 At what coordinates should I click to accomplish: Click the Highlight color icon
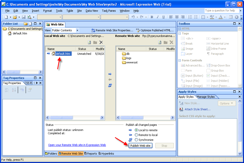(x=212, y=17)
